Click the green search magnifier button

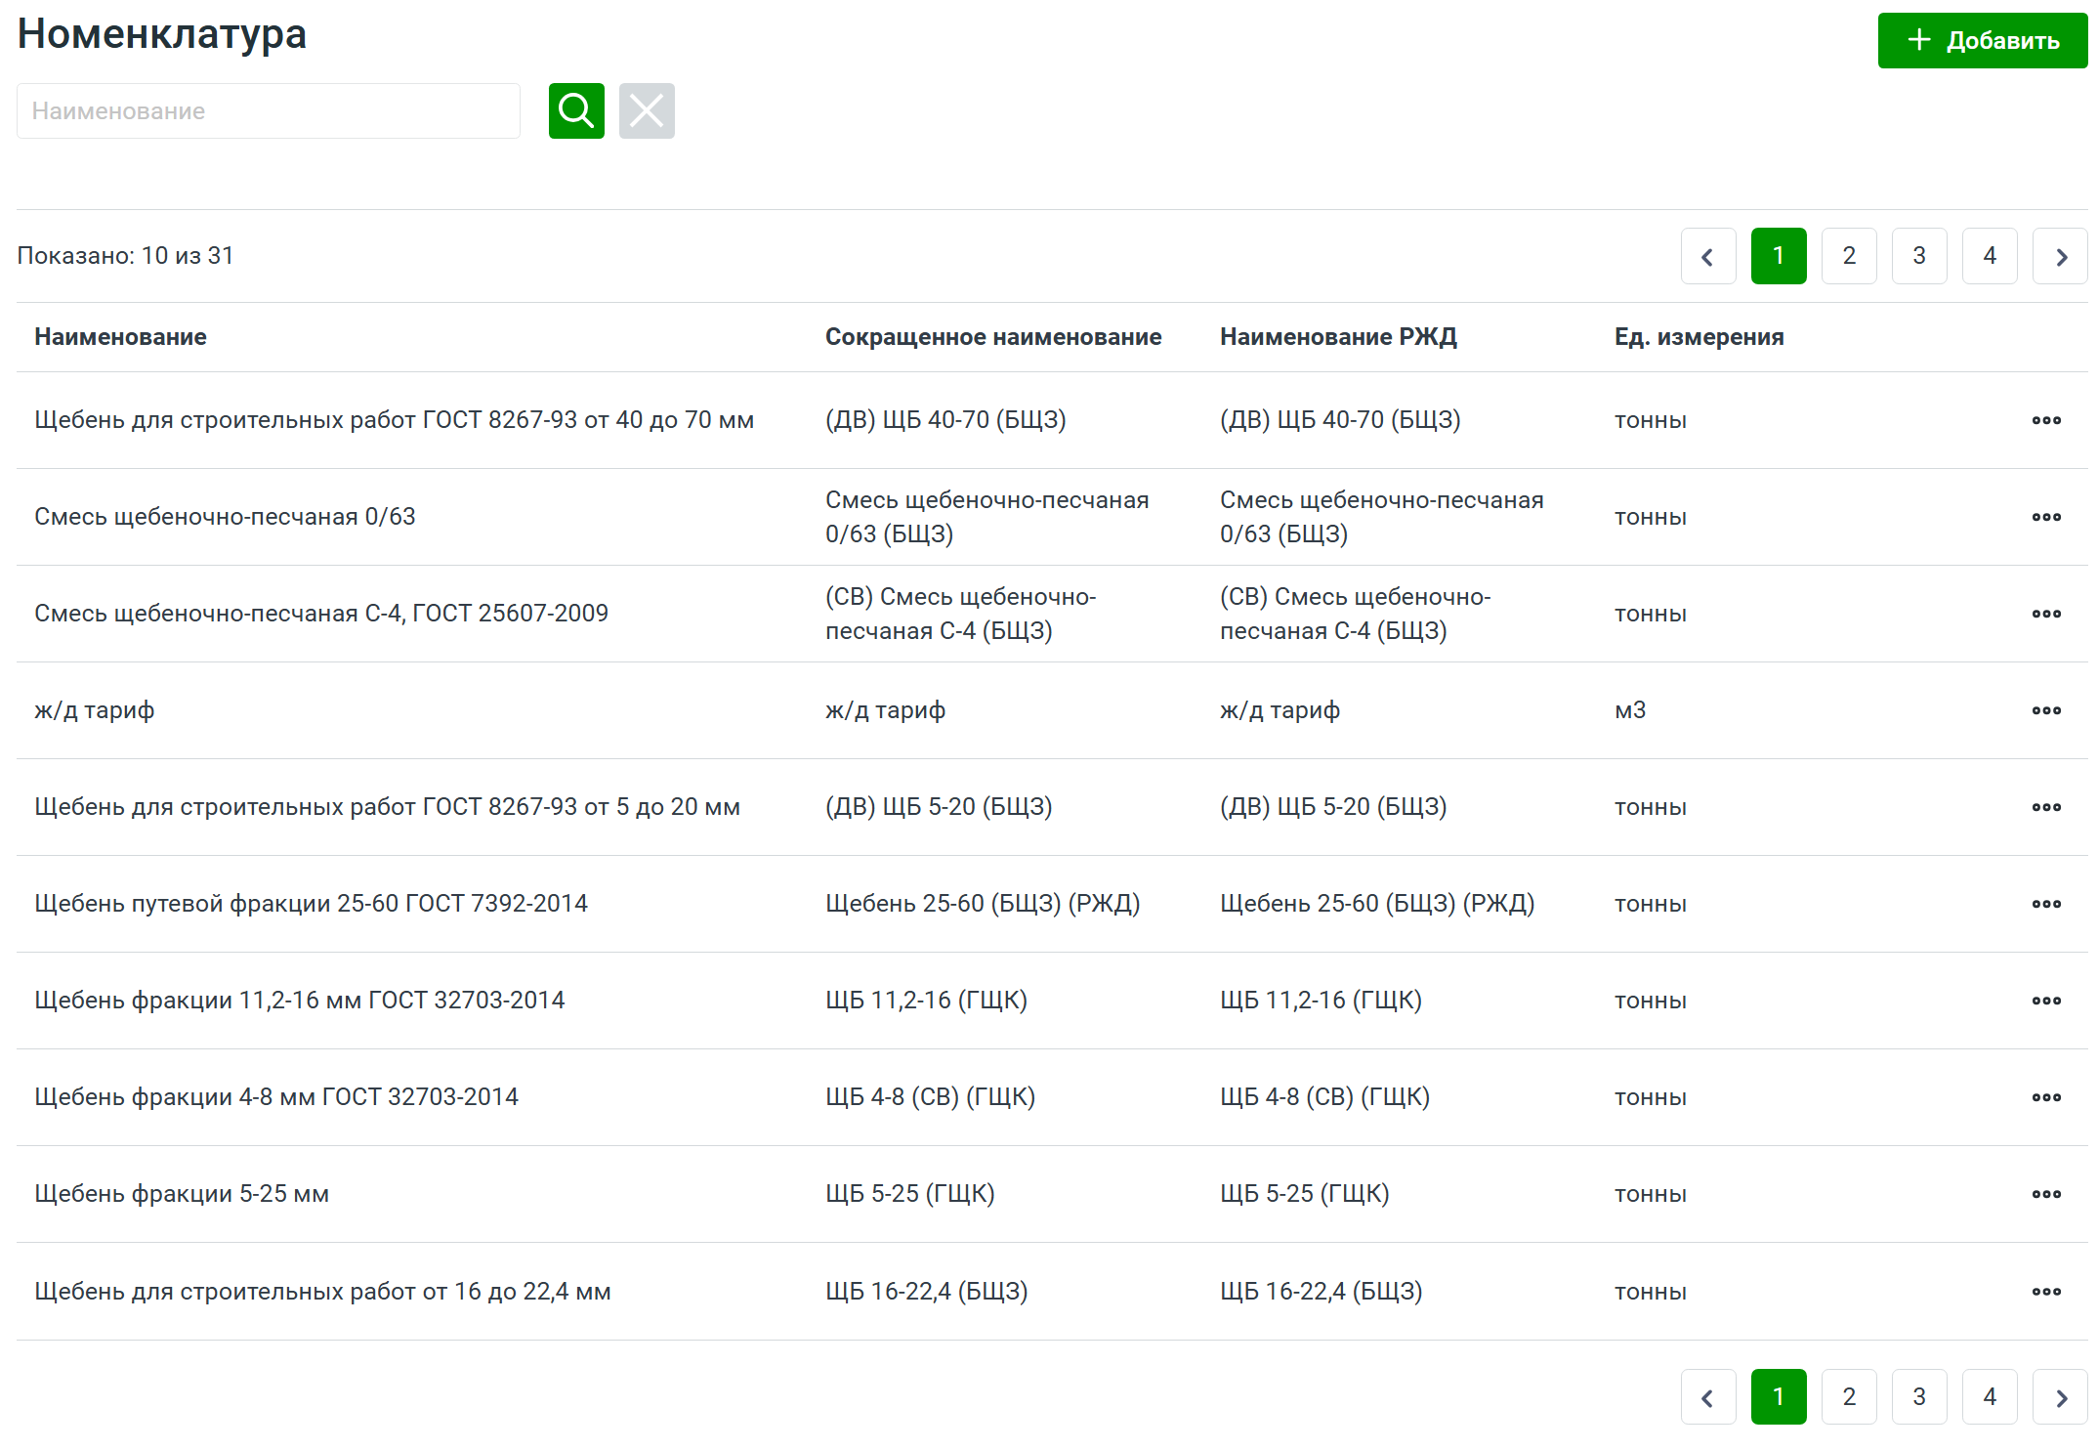point(576,110)
